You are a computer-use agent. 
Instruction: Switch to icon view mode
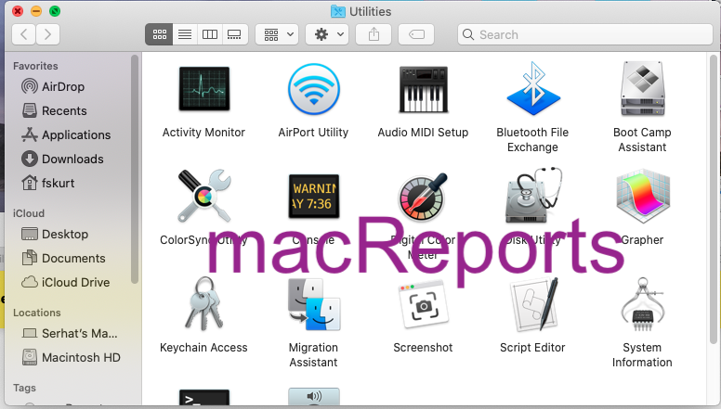click(159, 34)
